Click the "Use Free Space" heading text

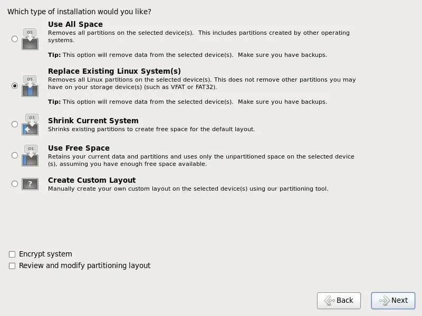click(x=79, y=148)
